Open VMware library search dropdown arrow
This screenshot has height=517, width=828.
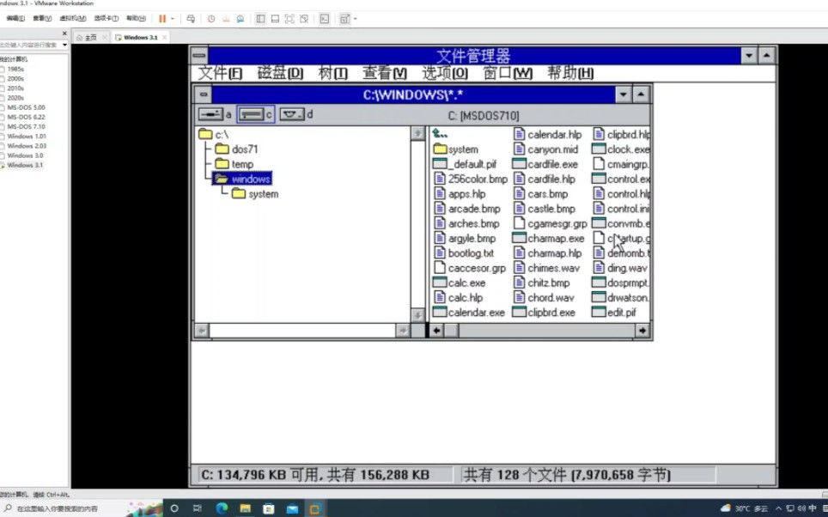pos(65,45)
